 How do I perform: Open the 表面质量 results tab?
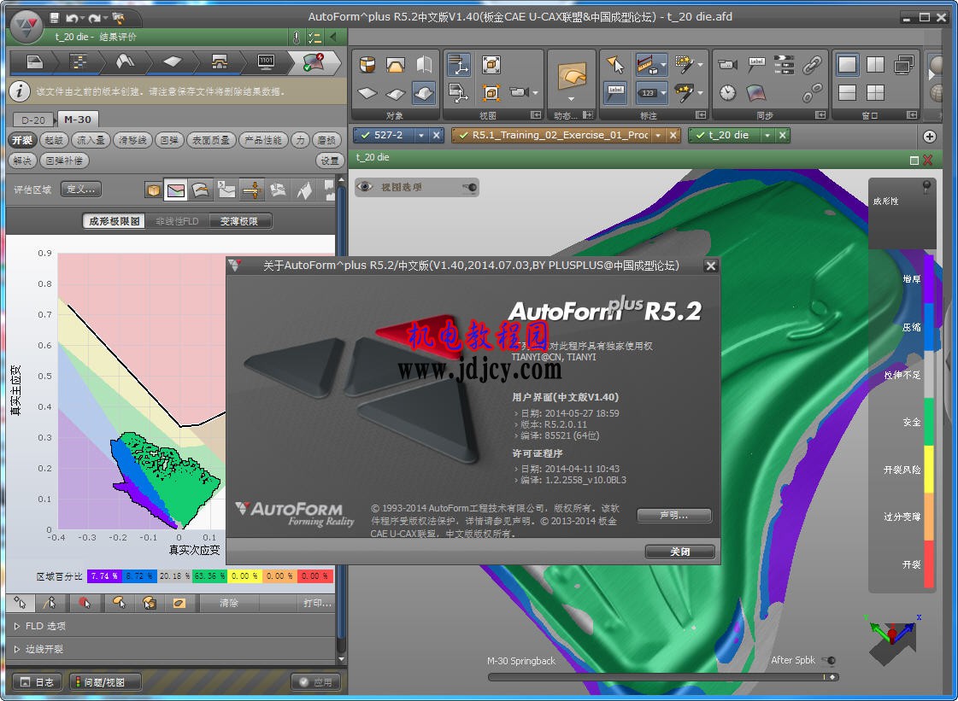[x=211, y=140]
